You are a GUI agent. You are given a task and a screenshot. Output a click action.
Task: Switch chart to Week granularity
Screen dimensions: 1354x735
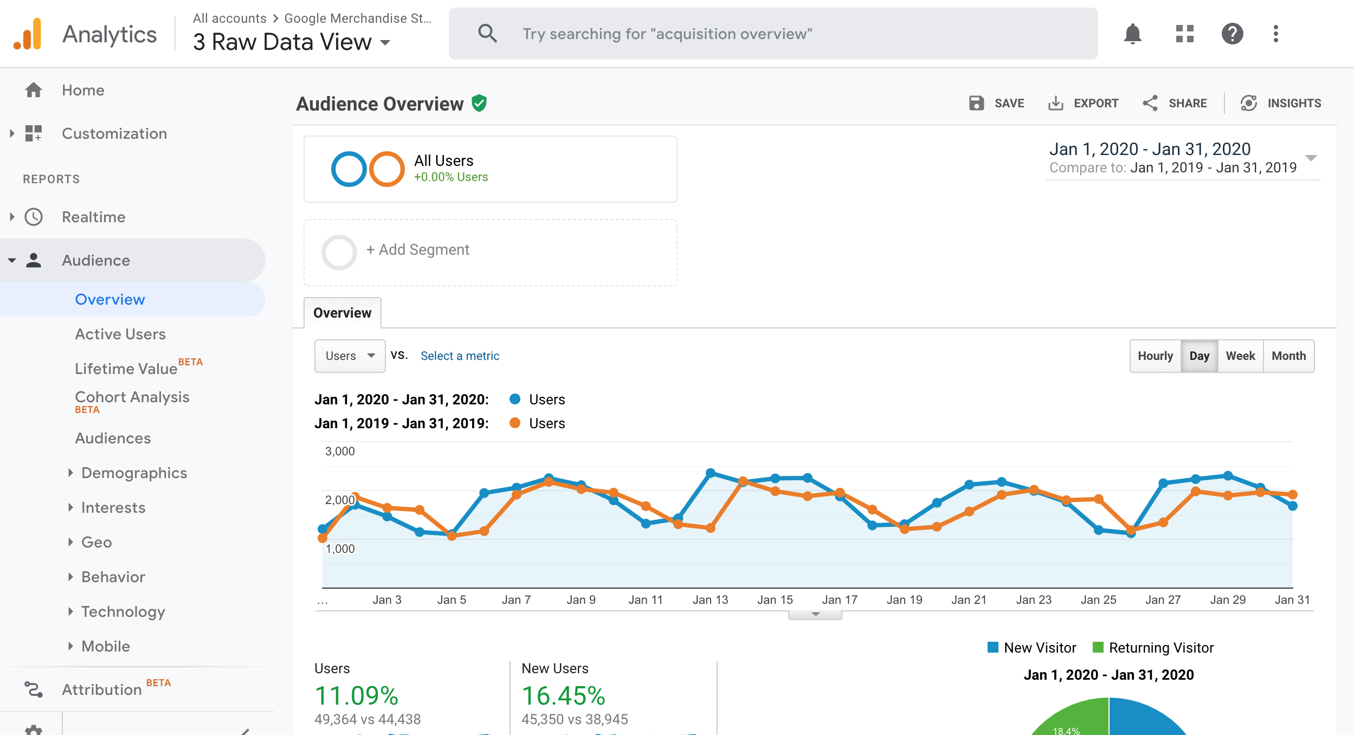point(1240,356)
